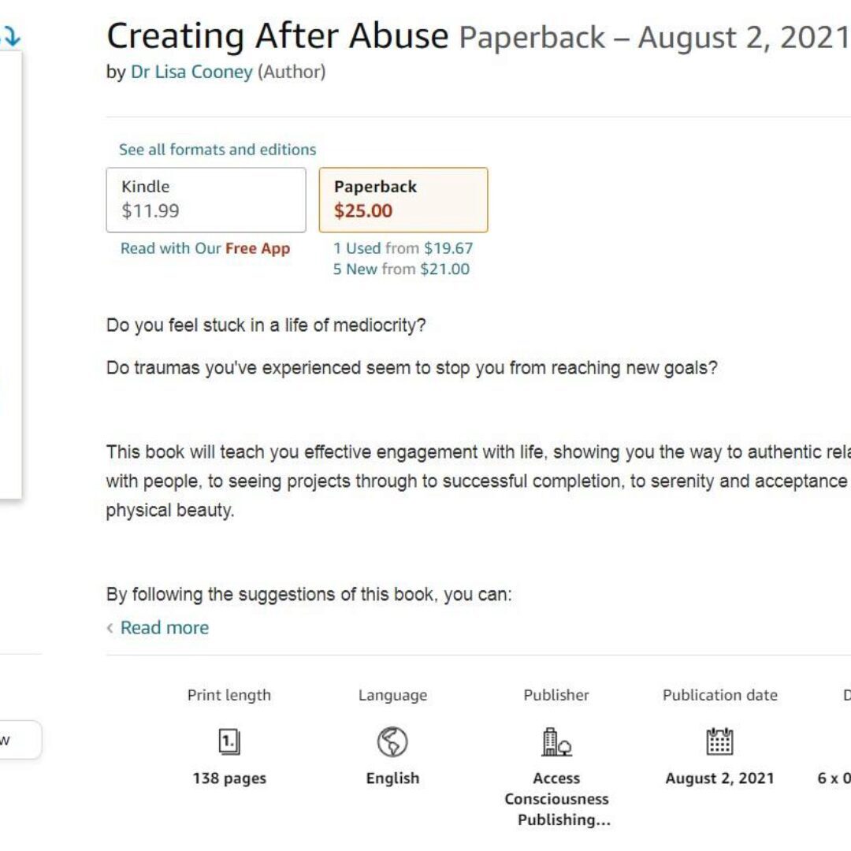This screenshot has width=851, height=851.
Task: Click the English language label
Action: tap(392, 779)
